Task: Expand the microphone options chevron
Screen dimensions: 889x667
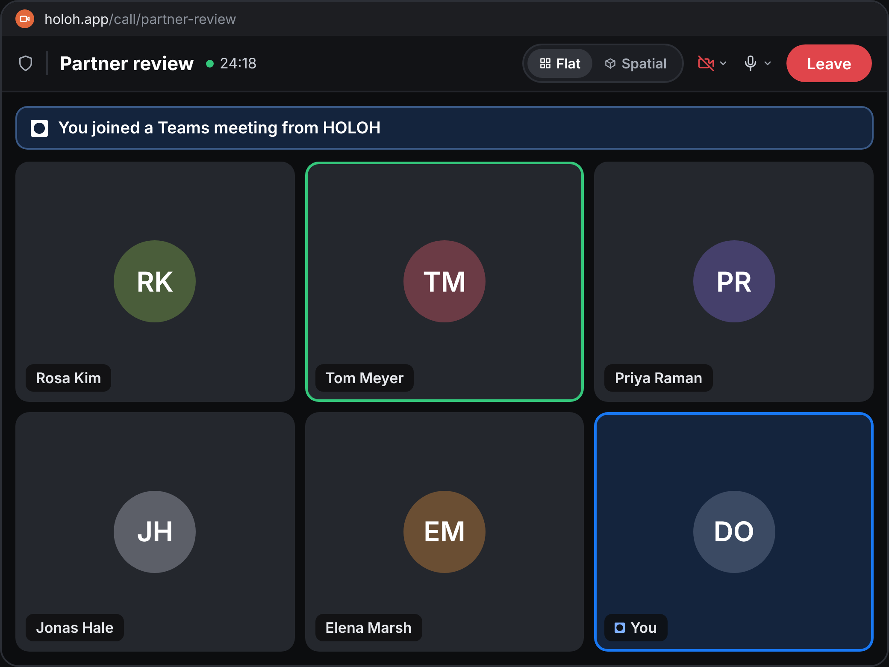Action: pyautogui.click(x=768, y=63)
